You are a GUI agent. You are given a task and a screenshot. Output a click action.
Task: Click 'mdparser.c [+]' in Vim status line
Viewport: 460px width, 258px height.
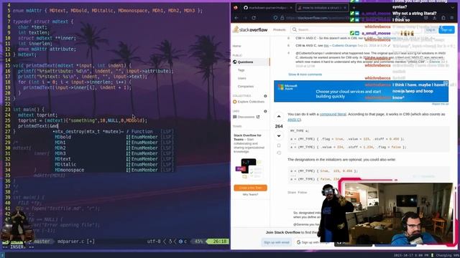coord(76,242)
